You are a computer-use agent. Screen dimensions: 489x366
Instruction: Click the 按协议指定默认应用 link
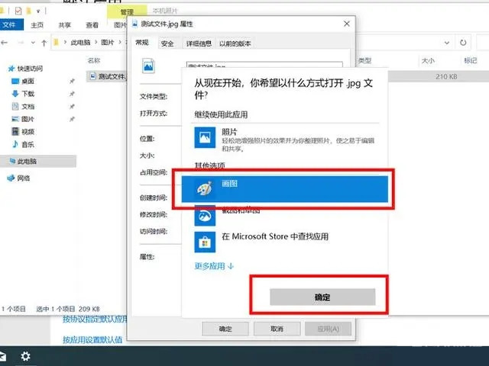(95, 319)
